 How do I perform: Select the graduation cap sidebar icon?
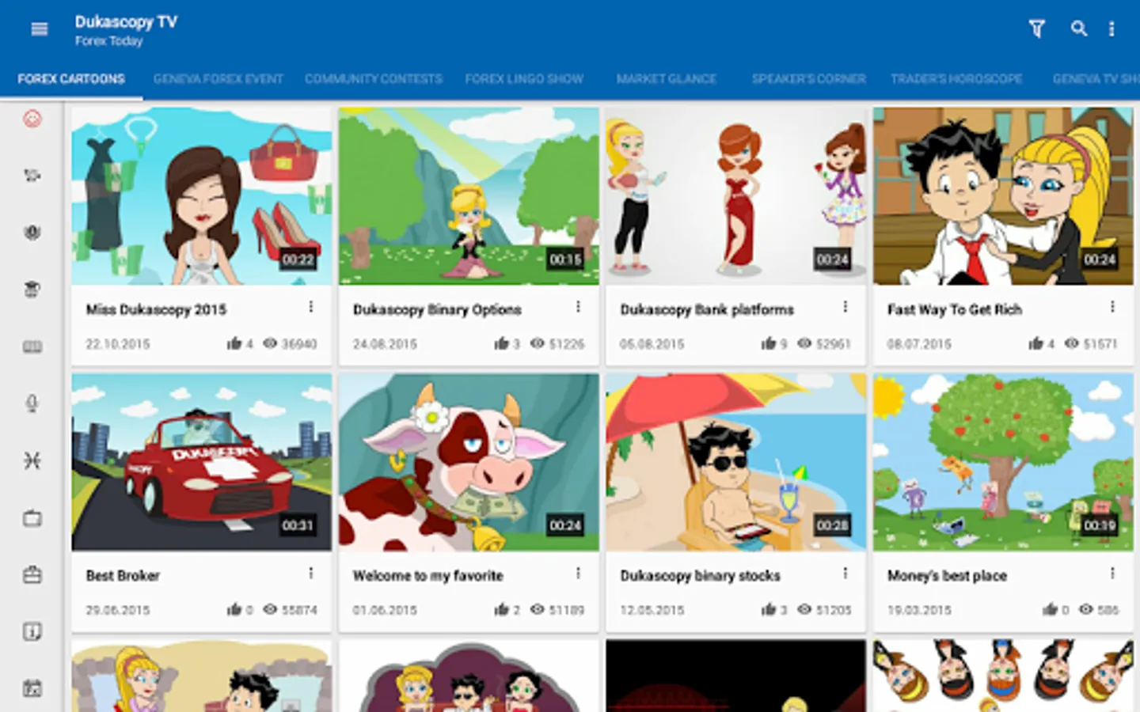pyautogui.click(x=32, y=290)
